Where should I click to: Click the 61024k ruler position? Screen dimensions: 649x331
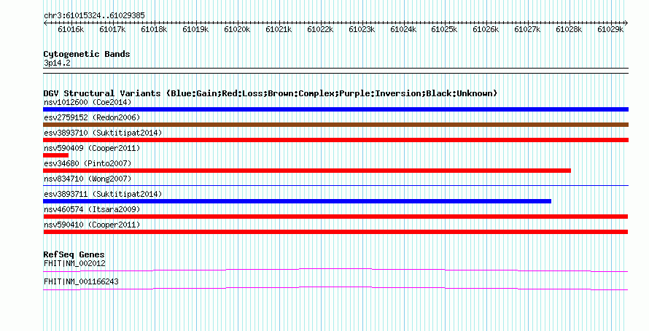pos(403,29)
